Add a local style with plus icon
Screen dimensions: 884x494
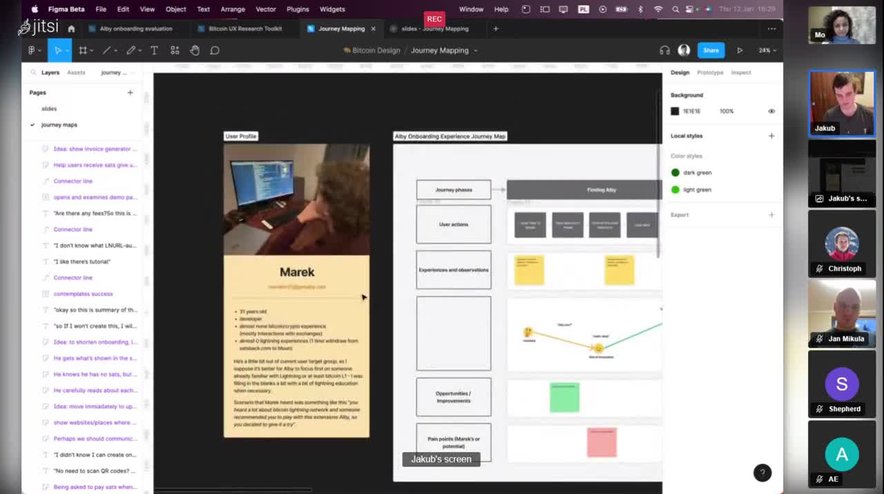pyautogui.click(x=771, y=136)
